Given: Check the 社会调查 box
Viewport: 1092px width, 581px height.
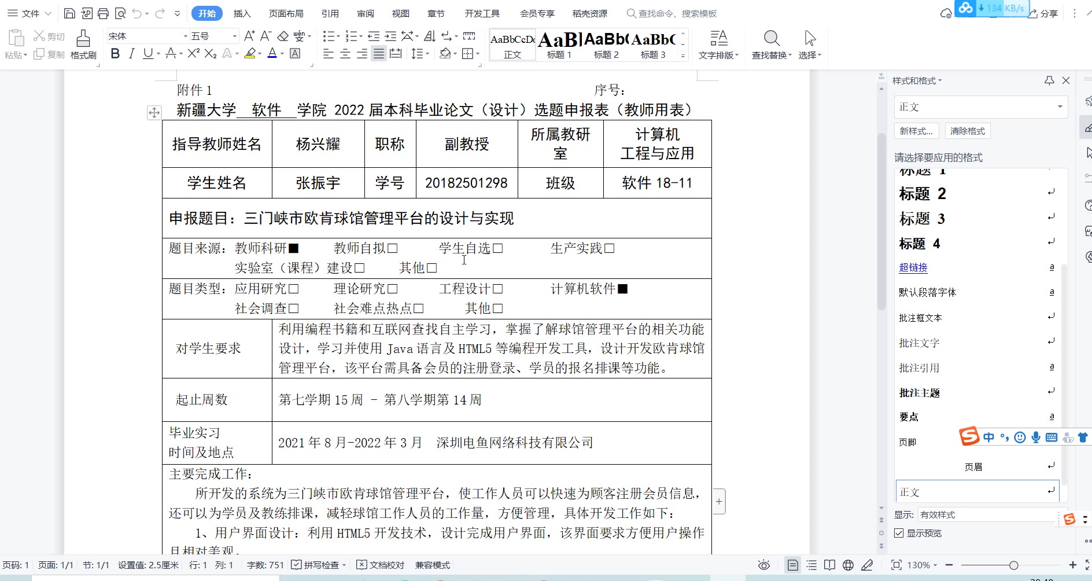Looking at the screenshot, I should click(x=293, y=308).
